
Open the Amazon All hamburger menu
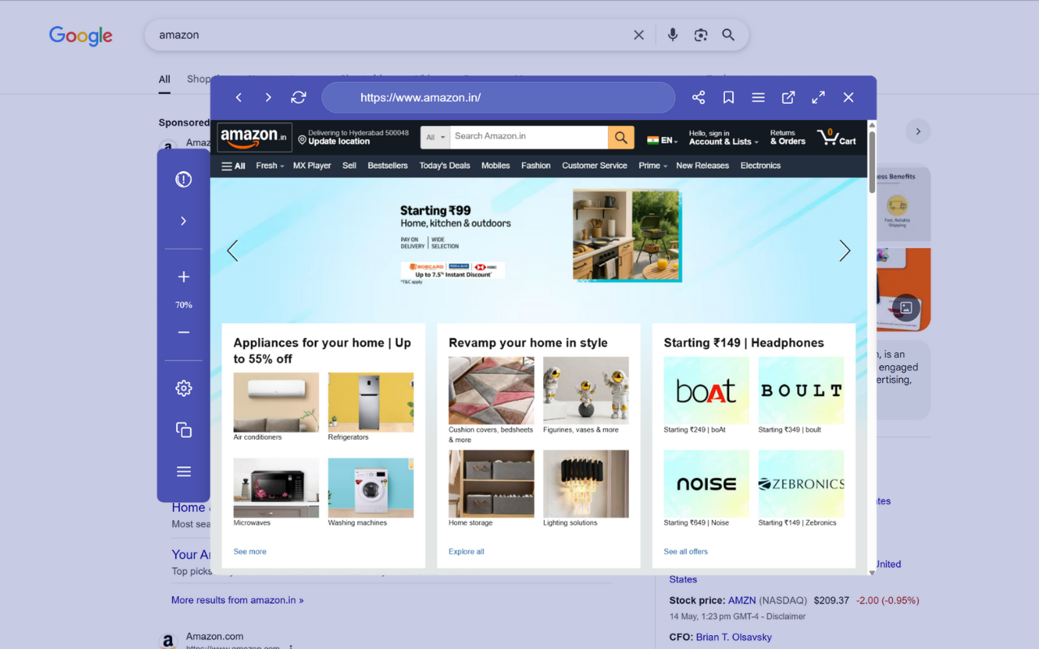pyautogui.click(x=233, y=165)
